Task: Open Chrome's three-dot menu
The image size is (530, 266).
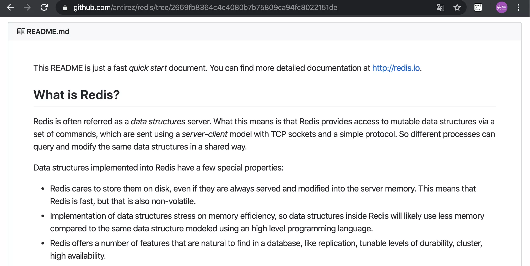Action: pos(518,7)
